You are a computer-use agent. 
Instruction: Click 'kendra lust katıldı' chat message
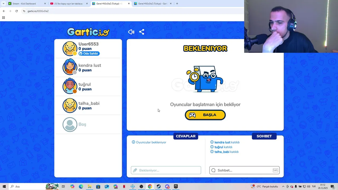point(225,142)
